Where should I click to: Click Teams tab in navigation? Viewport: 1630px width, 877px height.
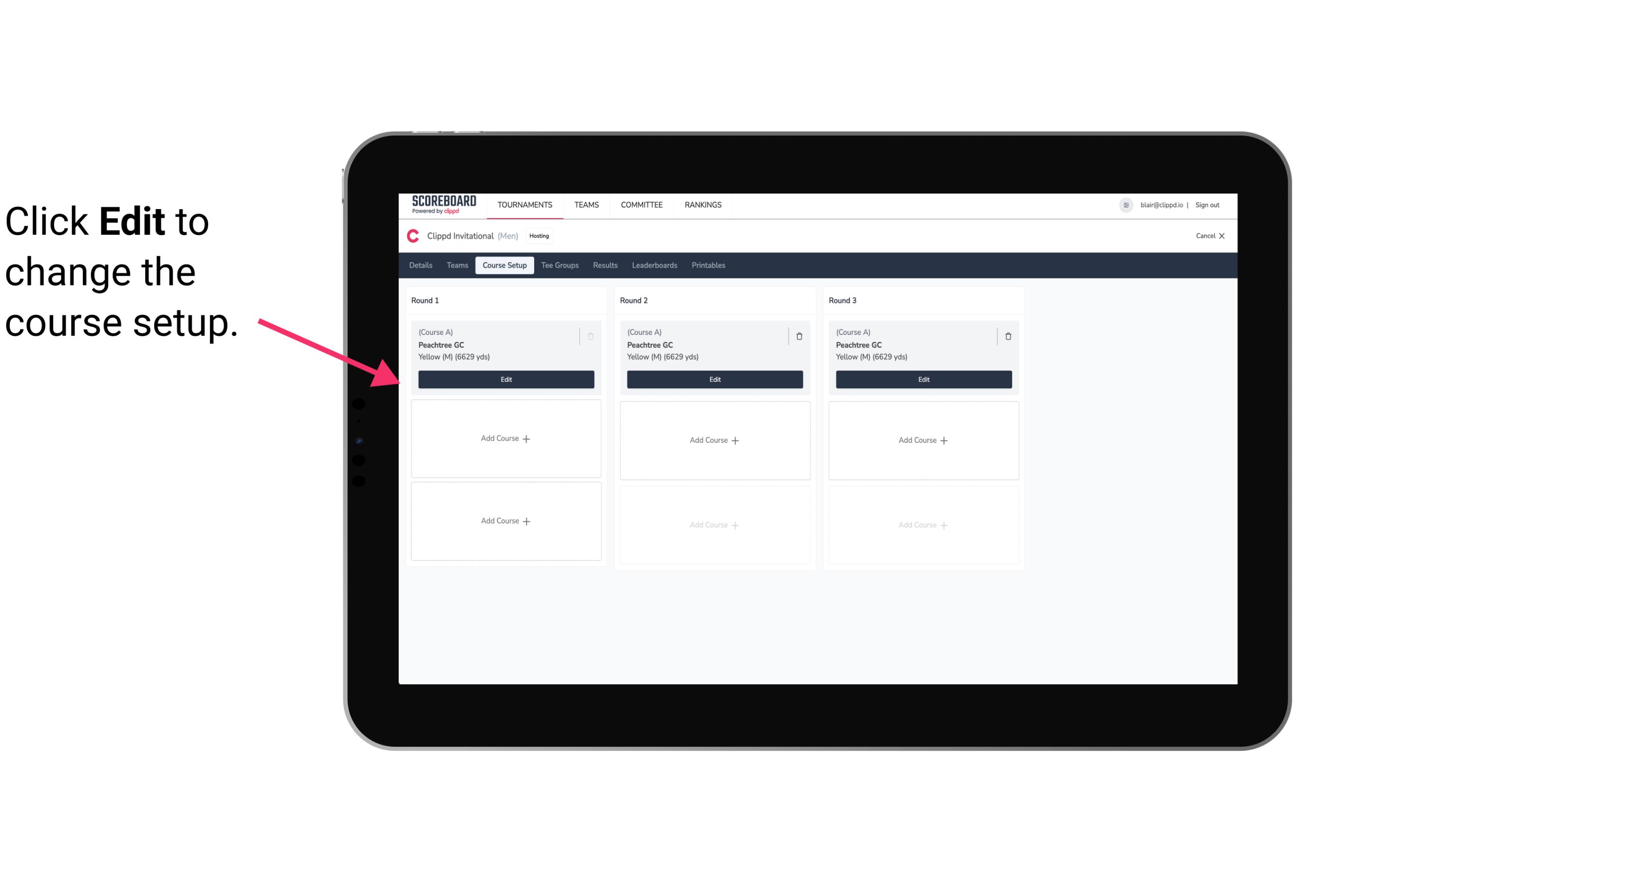(x=456, y=265)
